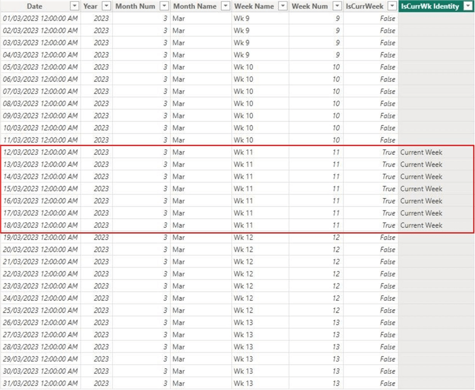Open the Date column filter dropdown
The width and height of the screenshot is (475, 390).
pos(75,6)
